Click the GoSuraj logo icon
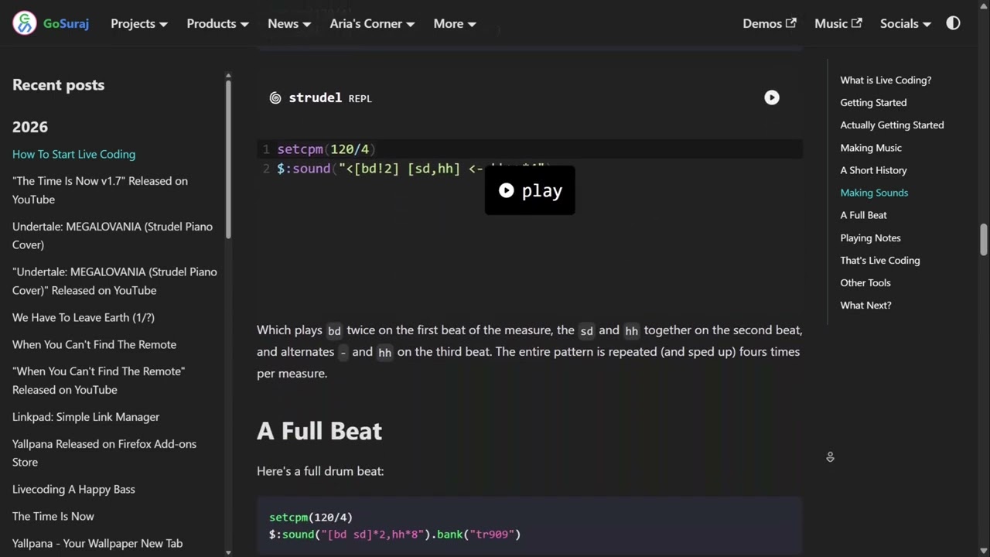Screen dimensions: 990x557 point(25,23)
